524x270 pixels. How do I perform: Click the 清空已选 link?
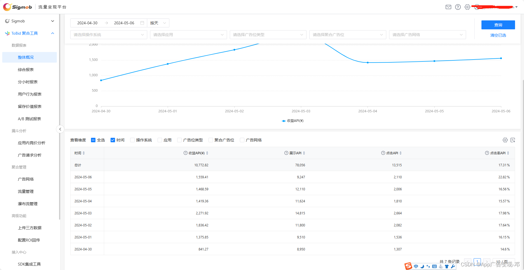tap(498, 35)
